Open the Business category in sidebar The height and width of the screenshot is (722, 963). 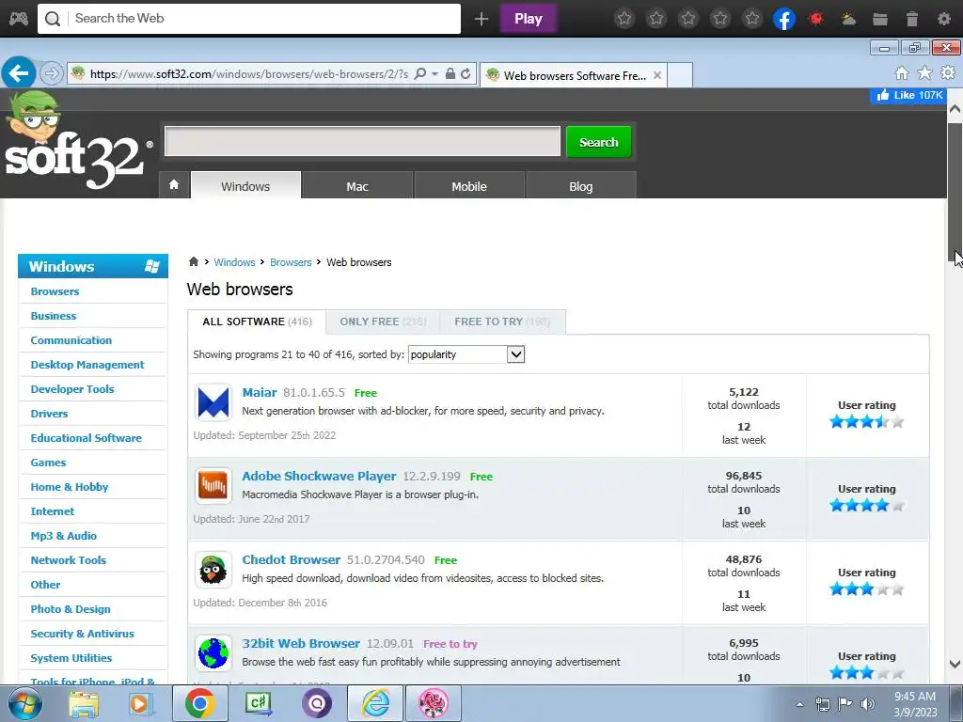[54, 316]
